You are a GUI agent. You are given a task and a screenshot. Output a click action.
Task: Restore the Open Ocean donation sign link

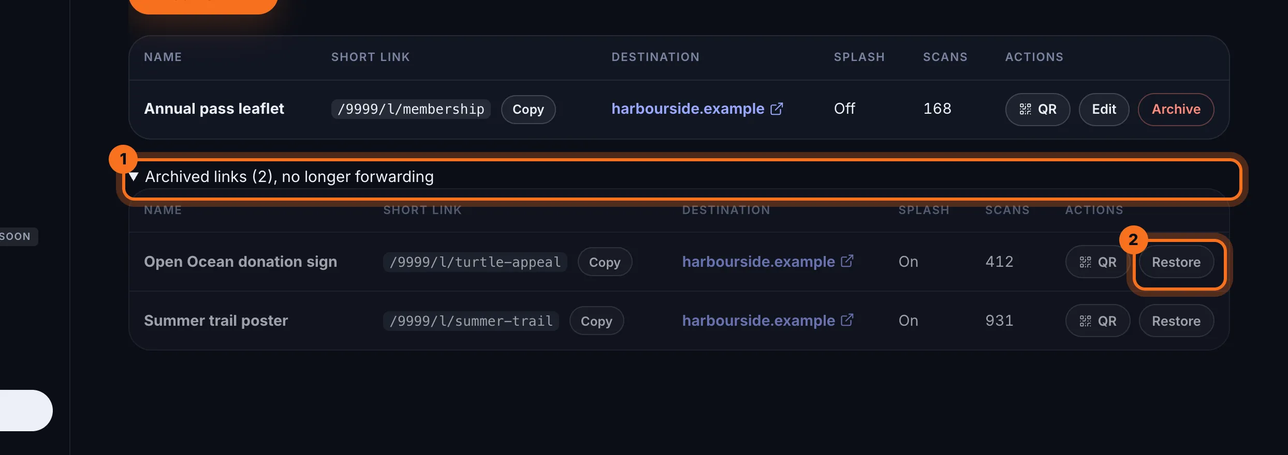1176,262
